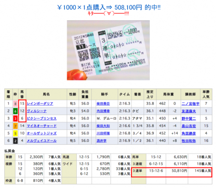Click jockey name M. デムーロ
This screenshot has width=216, height=188.
(107, 118)
